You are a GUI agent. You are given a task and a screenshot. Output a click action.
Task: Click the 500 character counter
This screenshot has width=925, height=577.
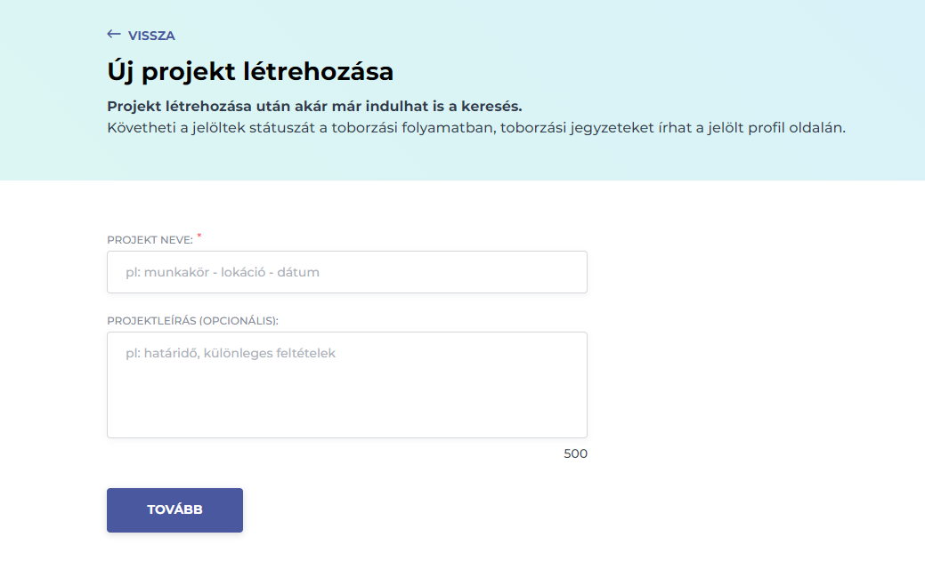(576, 453)
